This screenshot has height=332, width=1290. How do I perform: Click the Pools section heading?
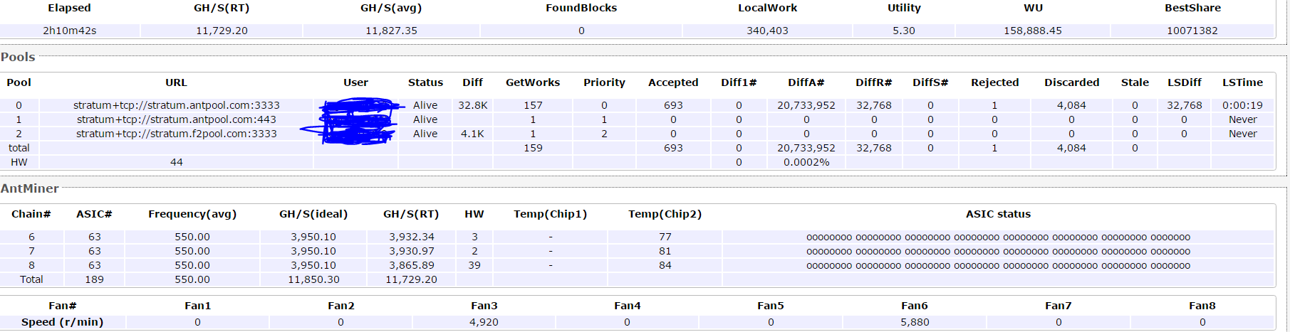18,57
